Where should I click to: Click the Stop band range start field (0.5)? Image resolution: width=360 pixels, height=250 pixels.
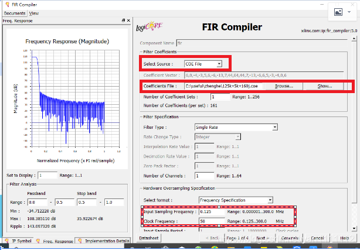(87, 203)
